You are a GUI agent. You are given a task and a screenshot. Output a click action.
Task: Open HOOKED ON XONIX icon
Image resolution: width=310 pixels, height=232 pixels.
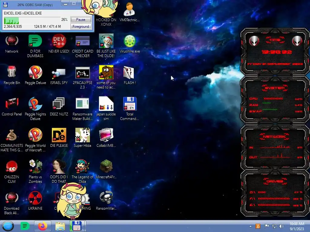pyautogui.click(x=106, y=22)
